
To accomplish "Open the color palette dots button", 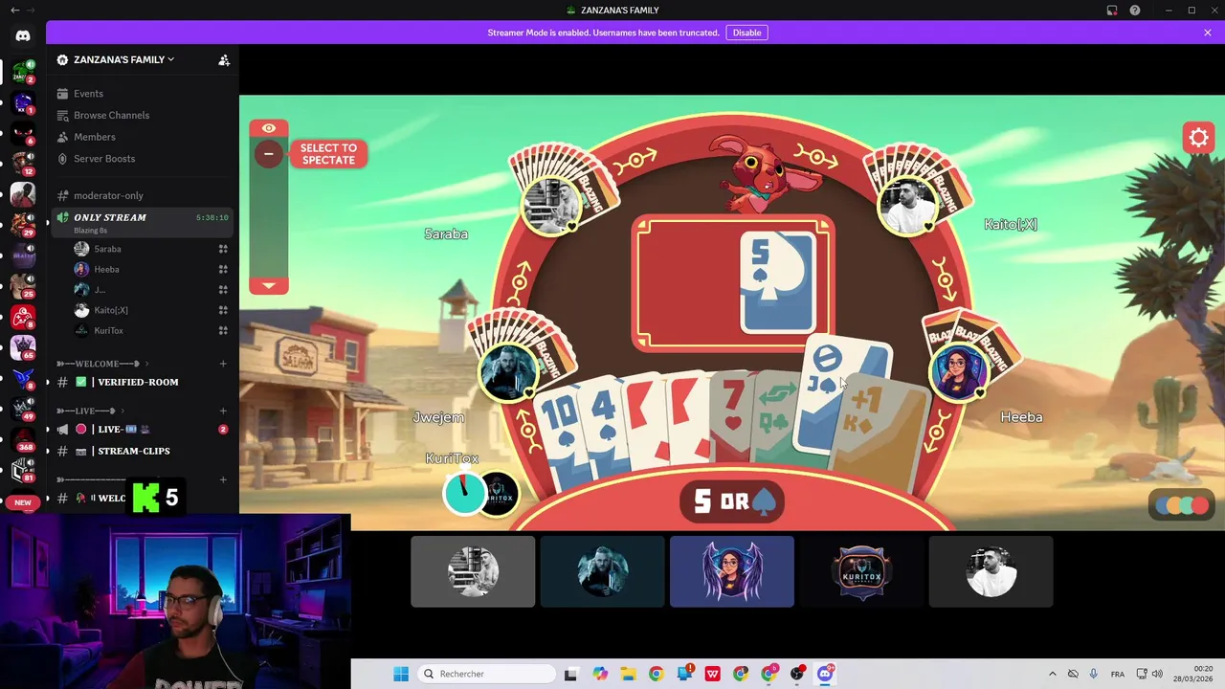I will click(1183, 505).
